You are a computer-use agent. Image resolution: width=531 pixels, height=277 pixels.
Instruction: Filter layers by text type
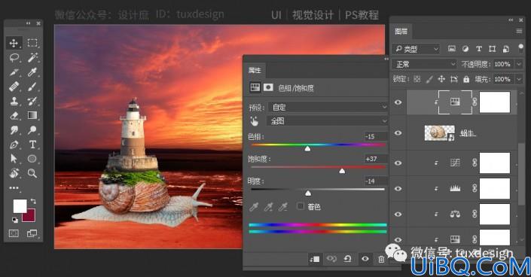tap(479, 49)
